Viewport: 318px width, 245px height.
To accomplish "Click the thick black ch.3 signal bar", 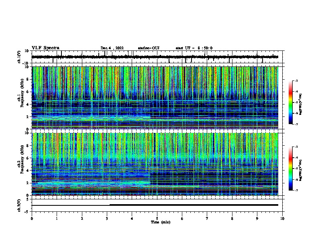I will click(194, 205).
